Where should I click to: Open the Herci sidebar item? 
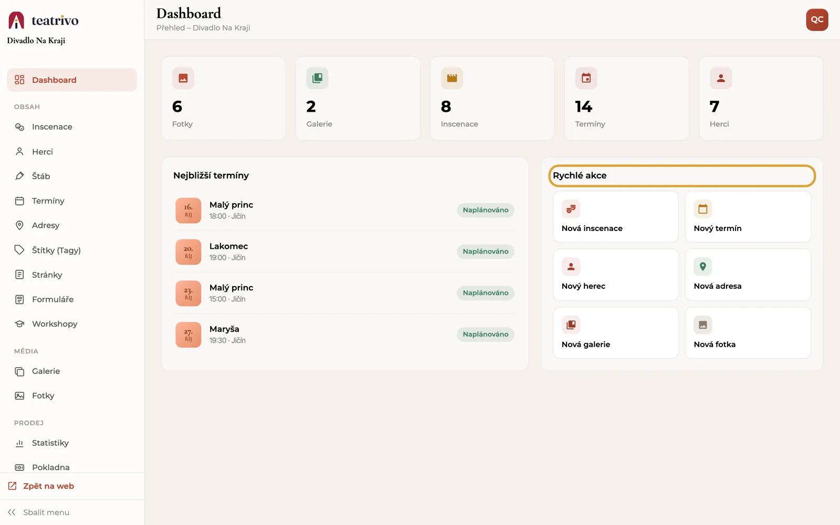(x=72, y=152)
